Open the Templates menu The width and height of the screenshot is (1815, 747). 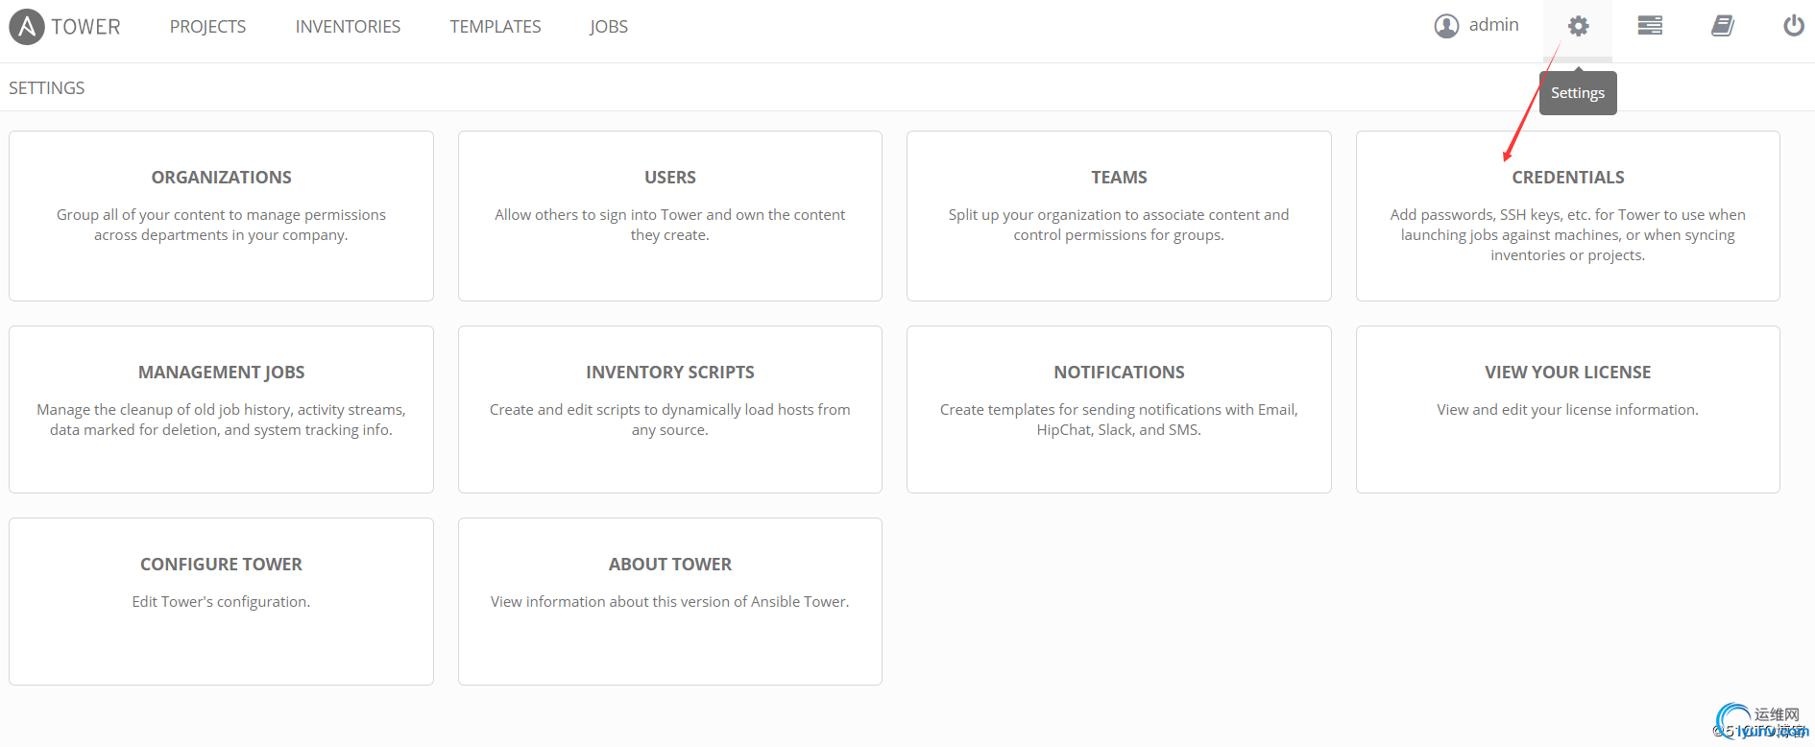496,27
